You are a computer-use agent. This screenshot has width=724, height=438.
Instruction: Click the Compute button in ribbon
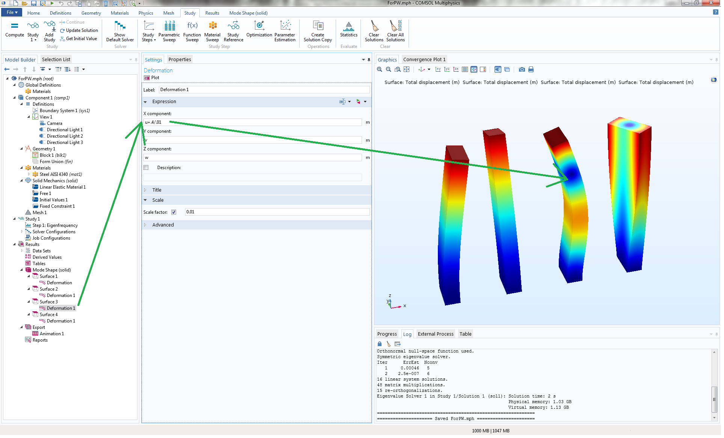15,29
